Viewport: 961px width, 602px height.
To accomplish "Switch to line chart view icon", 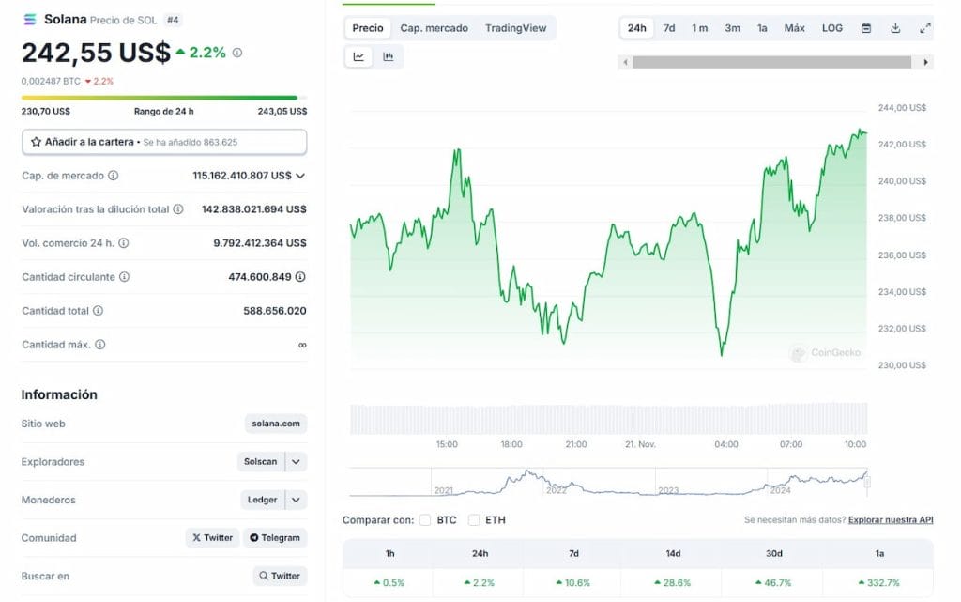I will (x=358, y=57).
